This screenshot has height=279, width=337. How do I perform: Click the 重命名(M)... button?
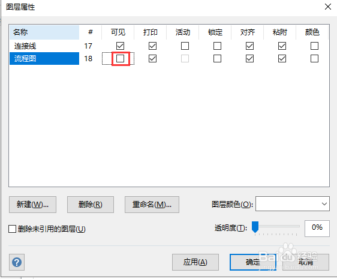152,205
